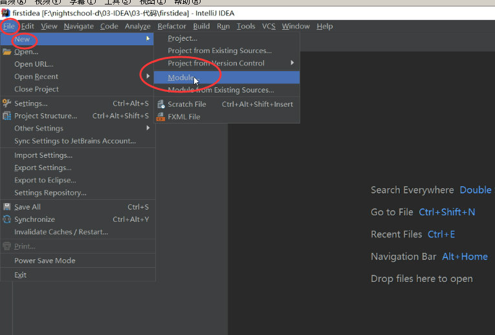Choose Save All menu item
This screenshot has height=335, width=495.
[77, 207]
